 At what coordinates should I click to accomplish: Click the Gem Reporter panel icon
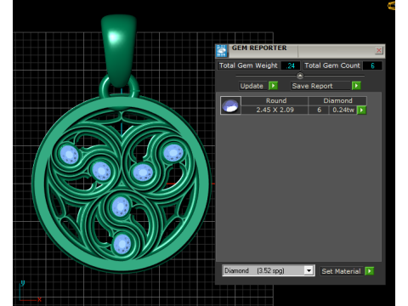click(x=221, y=51)
